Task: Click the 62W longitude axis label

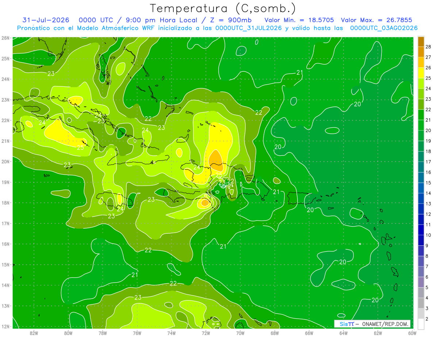Action: point(377,333)
